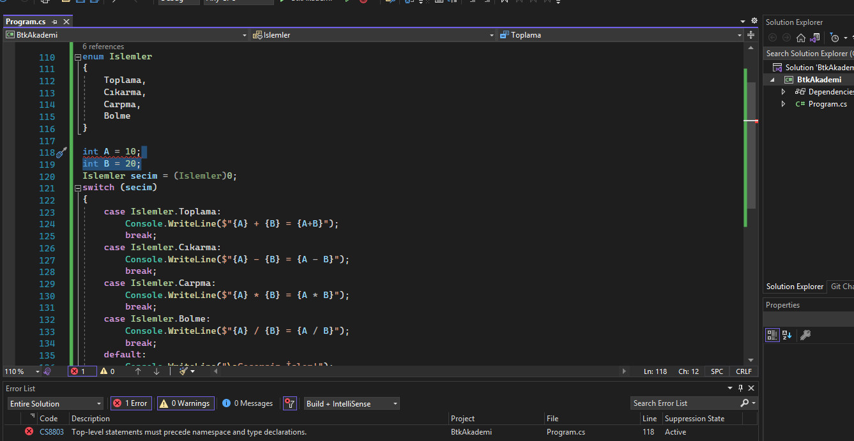Click the pin icon on Program.cs tab

pos(55,22)
